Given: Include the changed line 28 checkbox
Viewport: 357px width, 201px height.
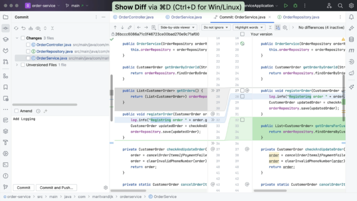Looking at the screenshot, I should click(242, 96).
